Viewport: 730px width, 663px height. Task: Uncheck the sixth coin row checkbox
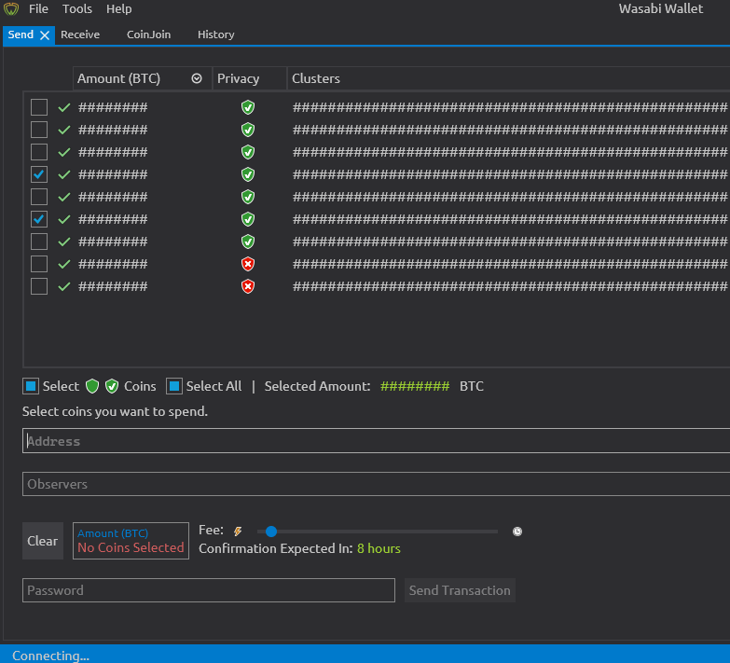[x=39, y=219]
